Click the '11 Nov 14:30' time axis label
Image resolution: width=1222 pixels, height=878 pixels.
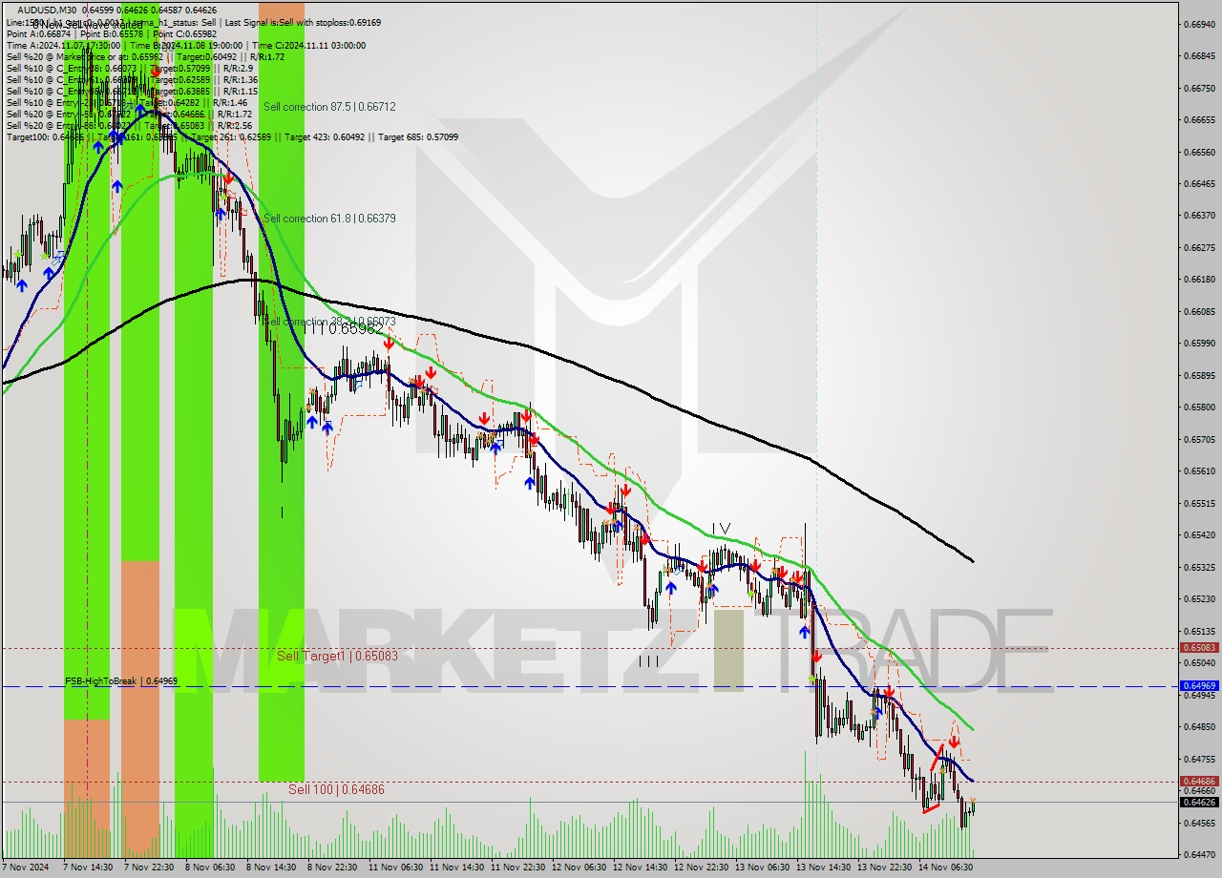tap(456, 868)
